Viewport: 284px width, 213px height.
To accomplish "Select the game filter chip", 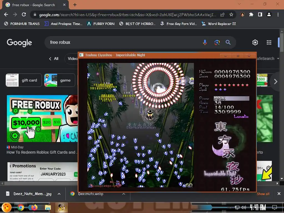I will tap(60, 80).
